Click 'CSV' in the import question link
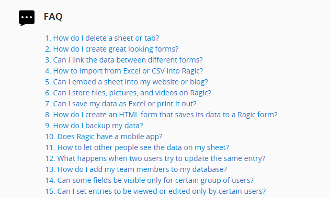 pyautogui.click(x=158, y=71)
